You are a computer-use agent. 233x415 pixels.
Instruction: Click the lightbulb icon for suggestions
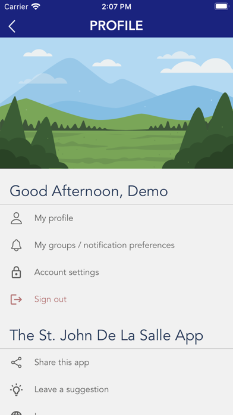click(x=17, y=389)
